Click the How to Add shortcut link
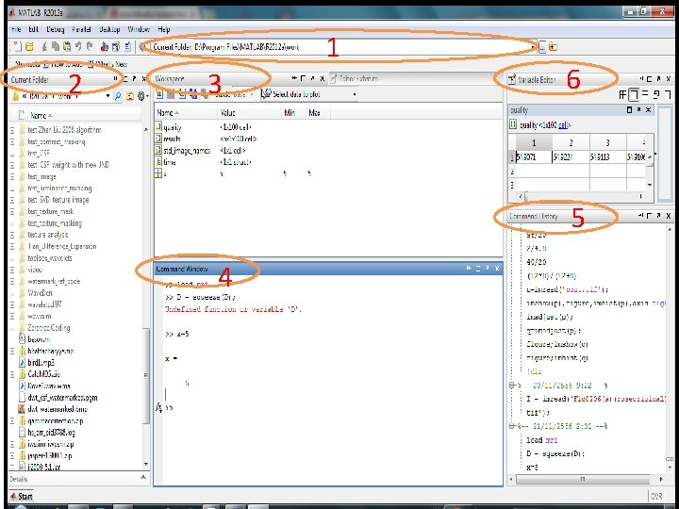 tap(63, 64)
